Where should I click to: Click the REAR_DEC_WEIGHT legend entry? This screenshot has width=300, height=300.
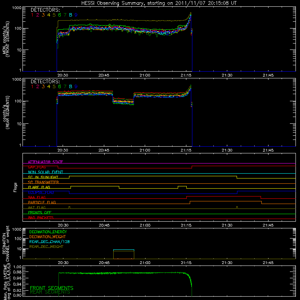click(46, 247)
